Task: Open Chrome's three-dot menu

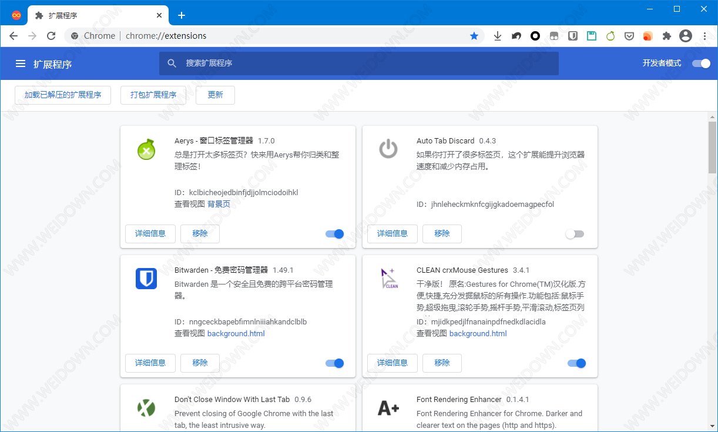Action: [x=705, y=36]
